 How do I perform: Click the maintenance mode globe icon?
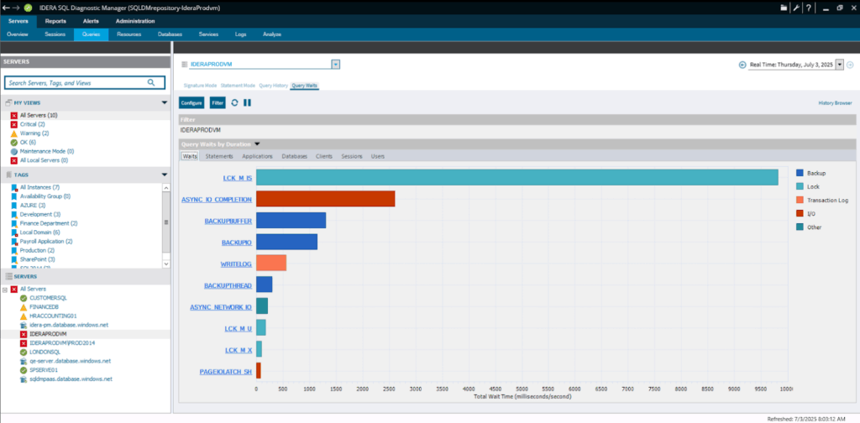[14, 151]
